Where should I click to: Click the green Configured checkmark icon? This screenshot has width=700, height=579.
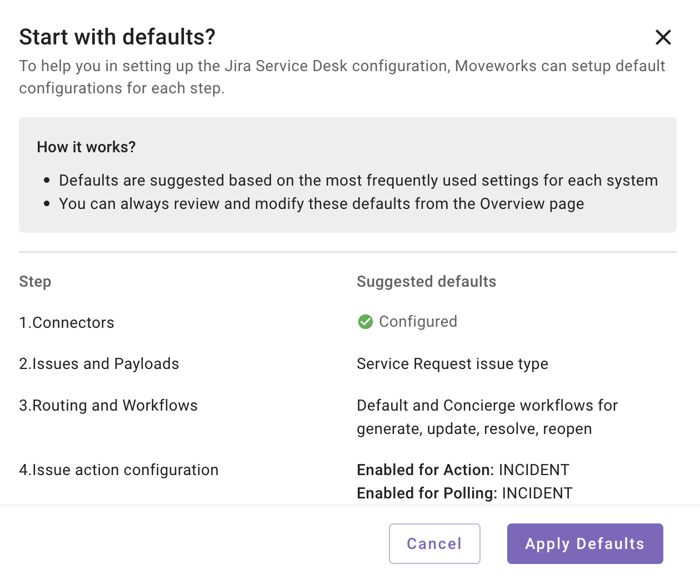coord(366,322)
